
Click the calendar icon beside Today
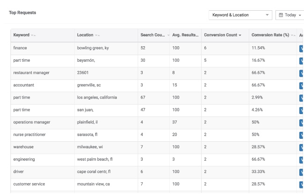(281, 15)
